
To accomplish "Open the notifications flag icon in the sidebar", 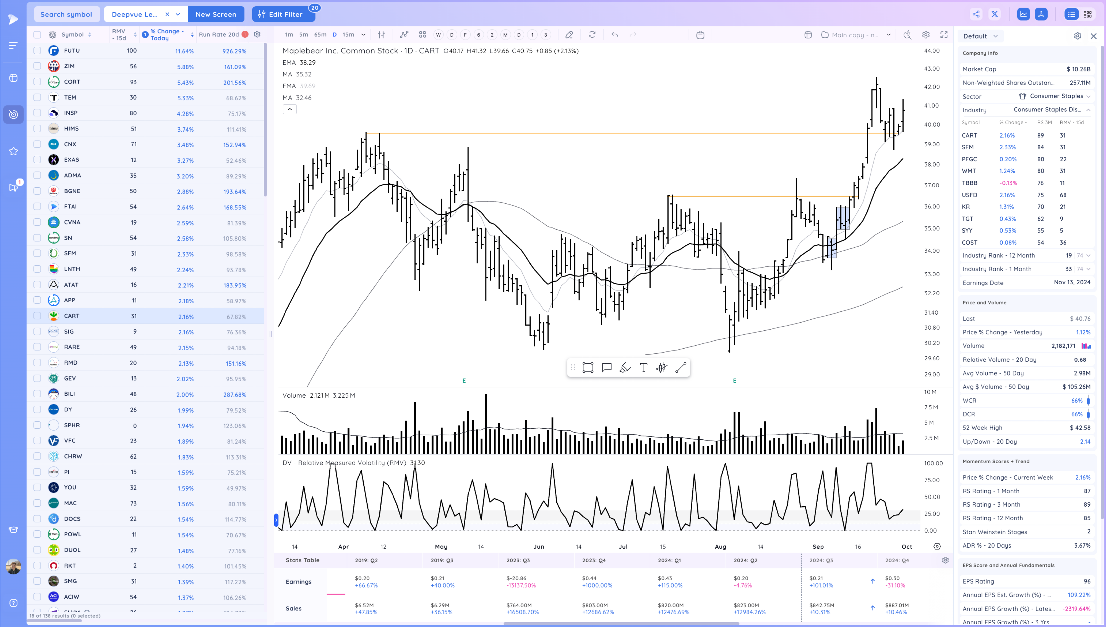I will (13, 187).
